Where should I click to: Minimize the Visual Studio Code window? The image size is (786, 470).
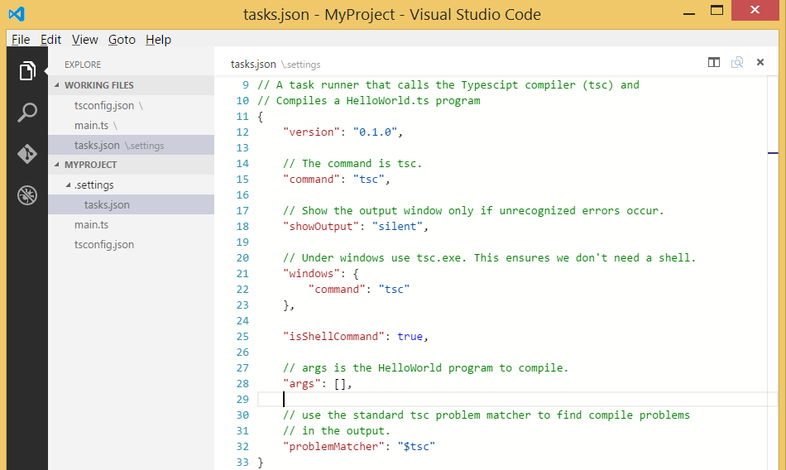(x=689, y=12)
